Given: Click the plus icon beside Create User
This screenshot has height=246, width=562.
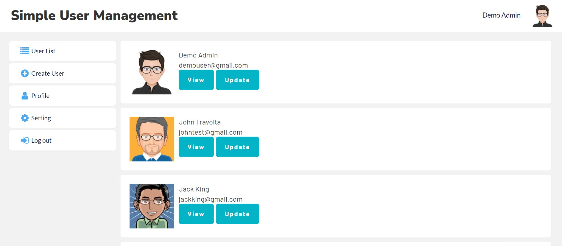Looking at the screenshot, I should 25,73.
